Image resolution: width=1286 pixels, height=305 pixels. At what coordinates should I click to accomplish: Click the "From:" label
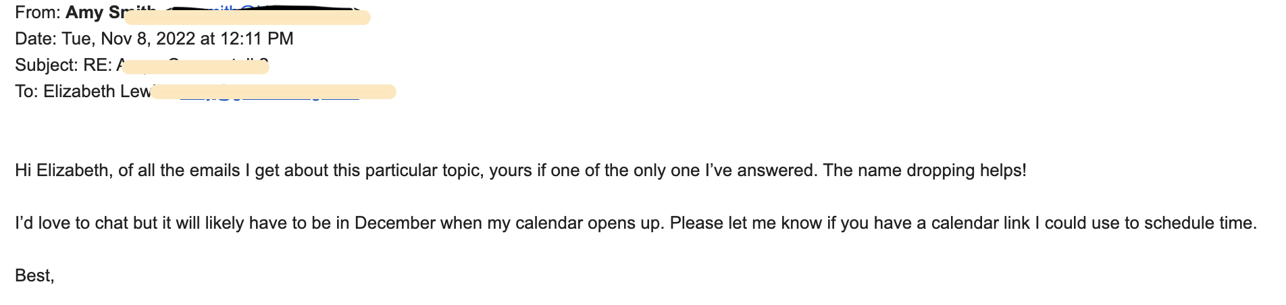click(38, 13)
